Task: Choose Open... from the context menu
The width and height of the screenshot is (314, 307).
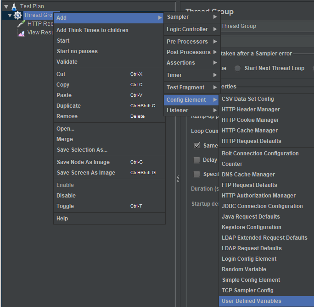Action: (109, 129)
